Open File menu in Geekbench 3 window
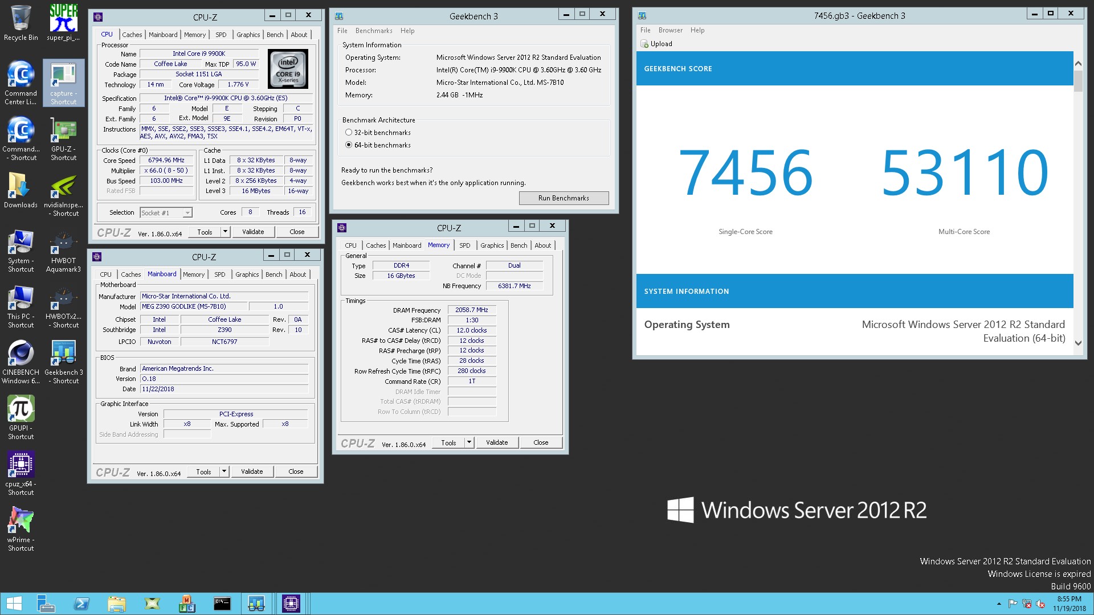The image size is (1094, 615). pos(342,31)
